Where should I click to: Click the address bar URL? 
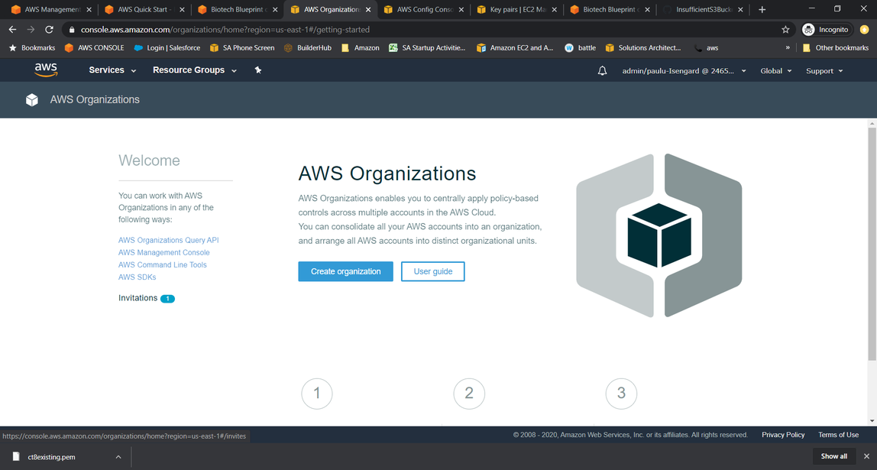click(225, 30)
